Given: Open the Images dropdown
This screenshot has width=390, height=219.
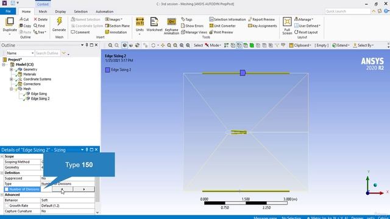Looking at the screenshot, I should tap(114, 19).
